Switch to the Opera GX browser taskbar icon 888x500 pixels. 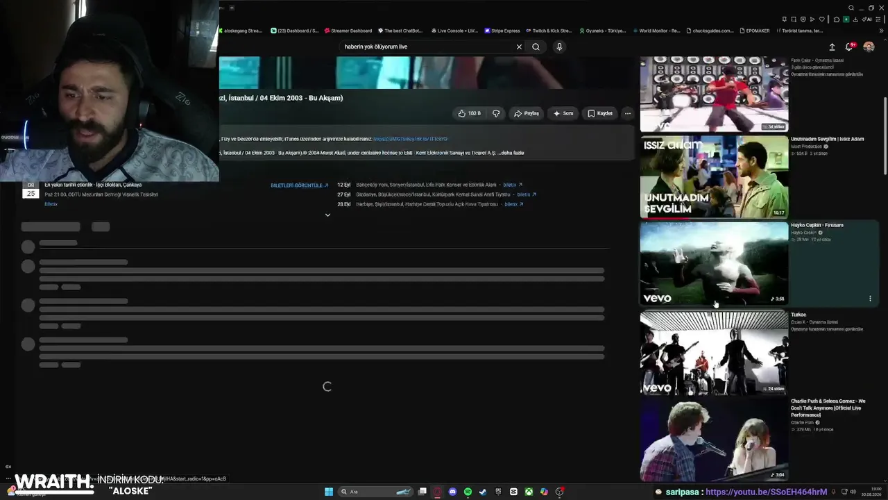[437, 492]
